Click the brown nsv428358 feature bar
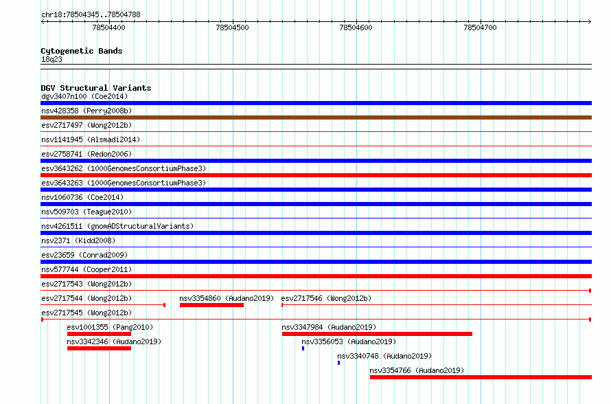The width and height of the screenshot is (611, 404). [316, 117]
